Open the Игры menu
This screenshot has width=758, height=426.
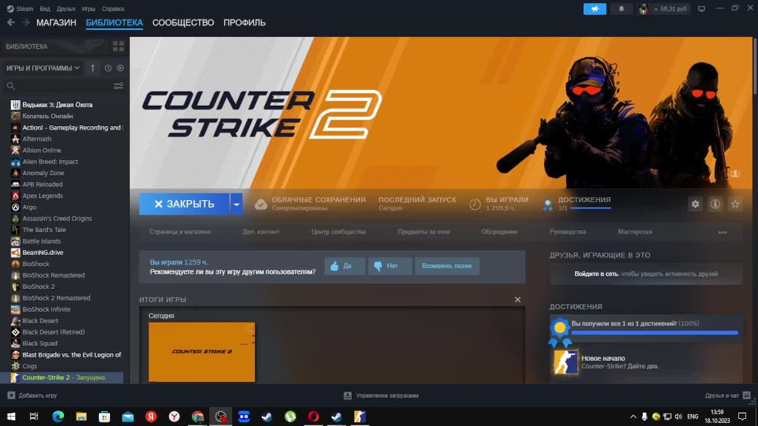click(x=88, y=9)
